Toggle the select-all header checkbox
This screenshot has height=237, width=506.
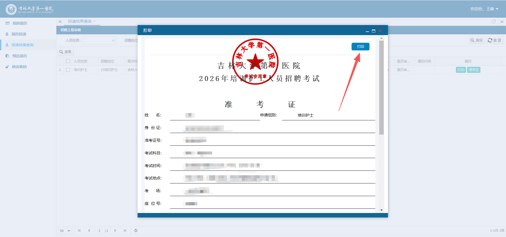point(68,61)
